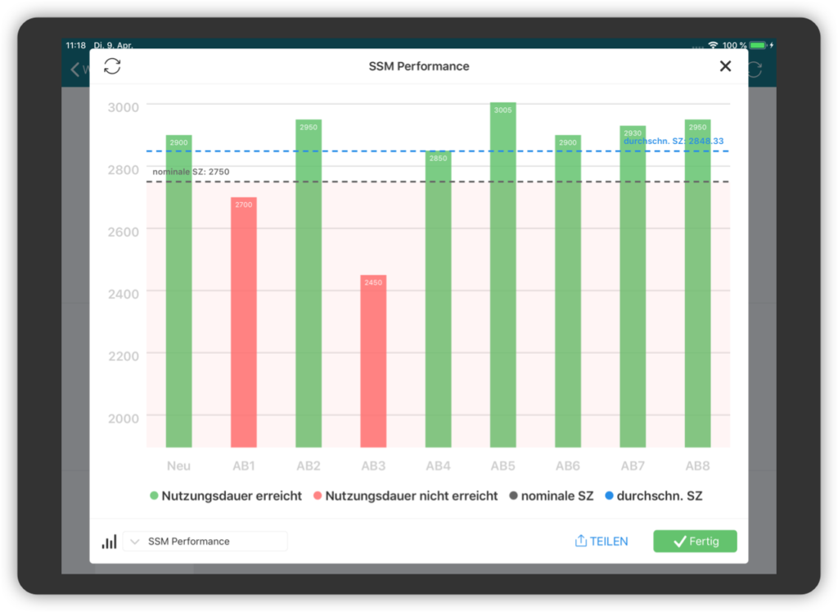Open the SSM Performance chart dropdown

coord(205,542)
